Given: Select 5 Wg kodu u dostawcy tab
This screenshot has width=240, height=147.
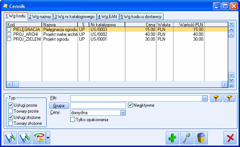Looking at the screenshot, I should [x=141, y=17].
